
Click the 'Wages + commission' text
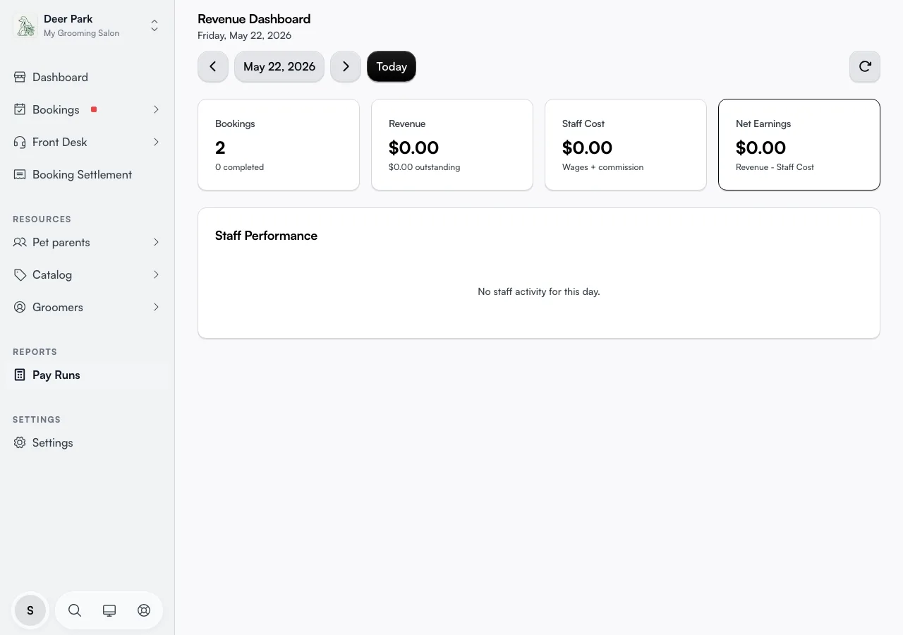click(602, 167)
